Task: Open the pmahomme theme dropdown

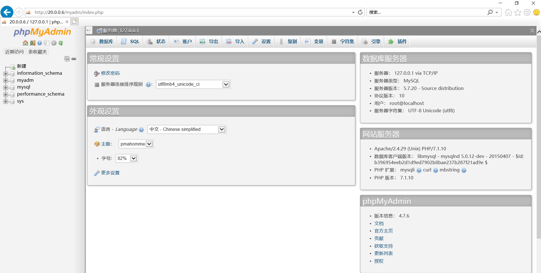Action: [136, 144]
